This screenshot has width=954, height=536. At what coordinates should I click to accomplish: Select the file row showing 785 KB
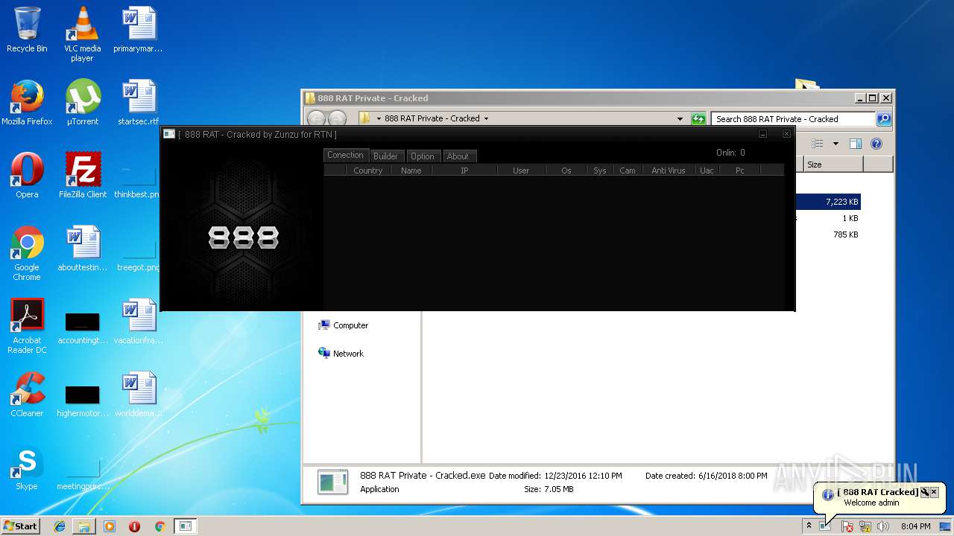[x=827, y=234]
